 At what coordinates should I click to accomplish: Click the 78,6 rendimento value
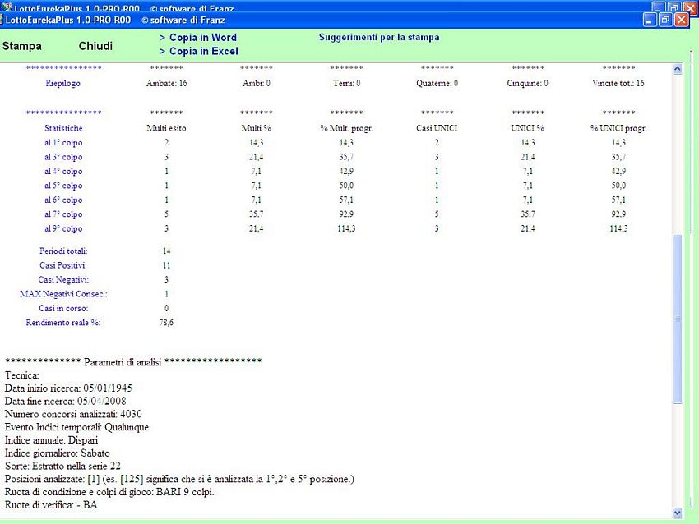click(166, 322)
